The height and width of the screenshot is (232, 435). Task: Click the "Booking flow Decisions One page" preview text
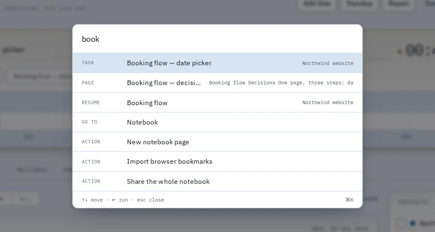(x=281, y=83)
